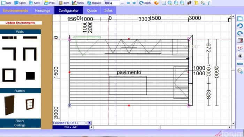Click the Box number input field
244x137 pixels.
click(115, 3)
